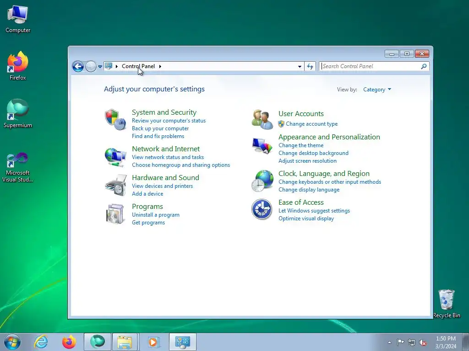Click Review your computer's status
This screenshot has height=351, width=469.
169,121
